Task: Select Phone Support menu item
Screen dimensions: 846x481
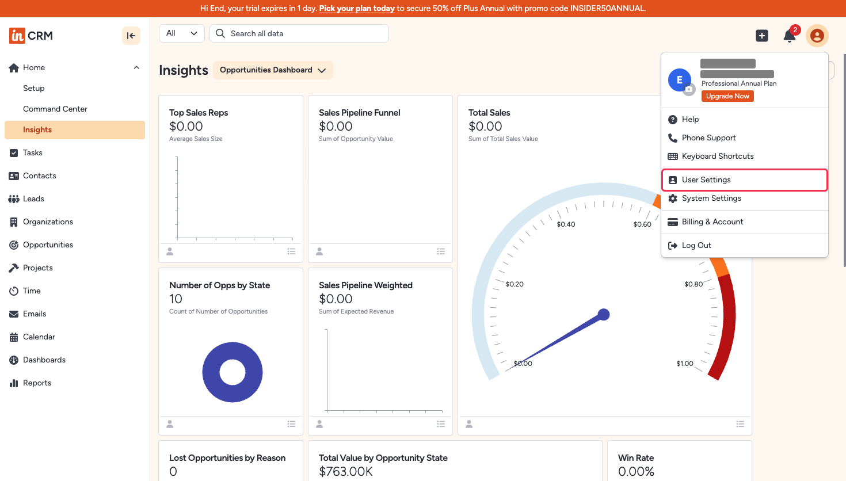Action: pyautogui.click(x=745, y=138)
